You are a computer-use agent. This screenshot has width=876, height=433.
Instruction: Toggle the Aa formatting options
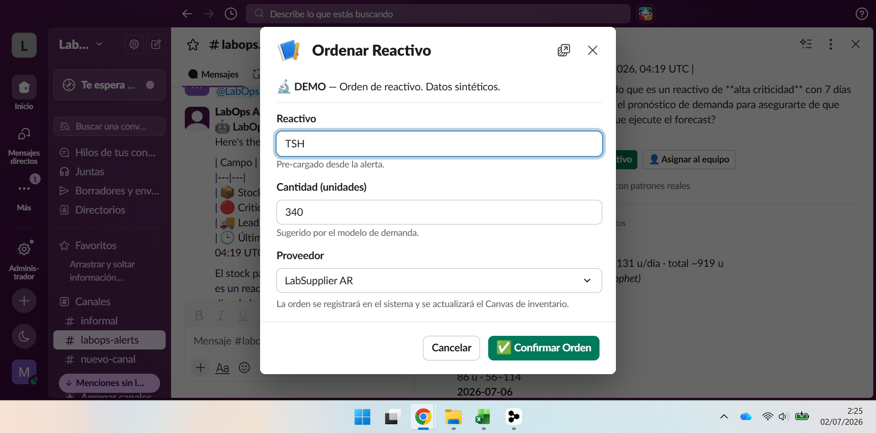[222, 367]
